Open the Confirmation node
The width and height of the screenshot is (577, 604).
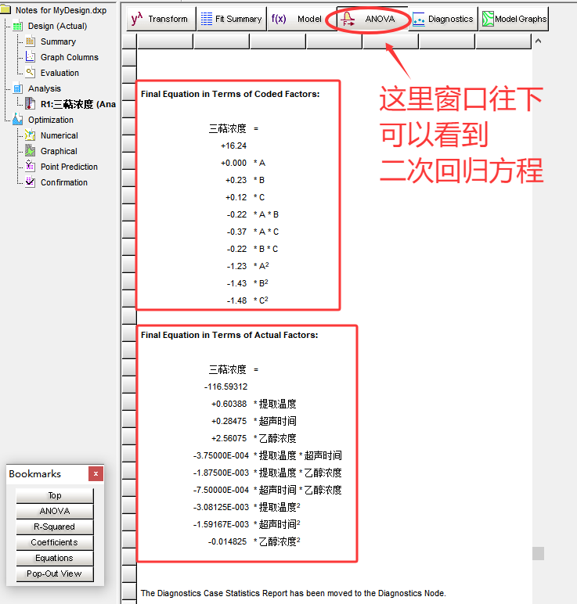(x=63, y=182)
